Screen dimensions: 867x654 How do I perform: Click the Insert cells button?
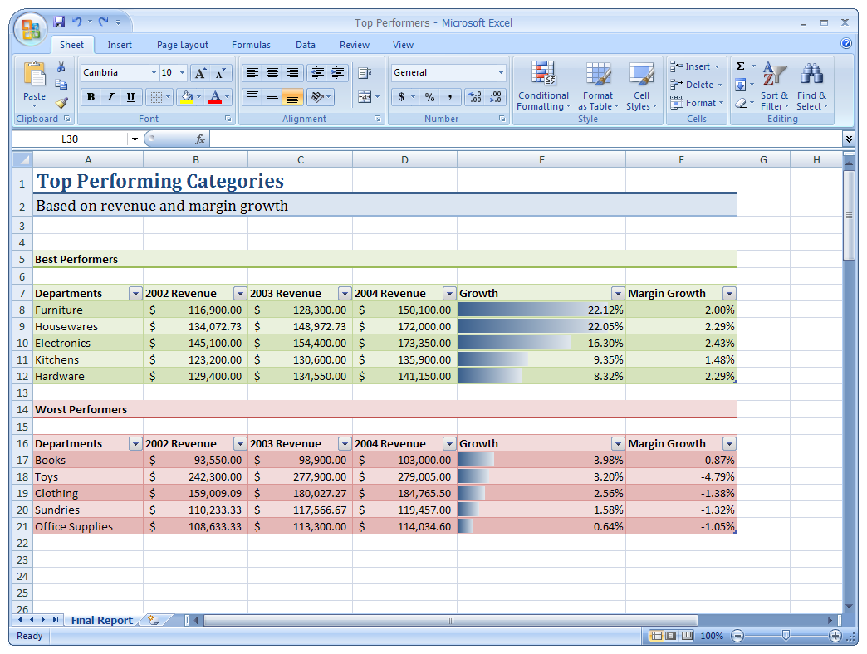click(x=695, y=66)
